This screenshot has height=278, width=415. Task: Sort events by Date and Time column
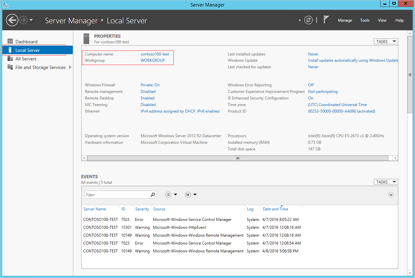click(275, 209)
